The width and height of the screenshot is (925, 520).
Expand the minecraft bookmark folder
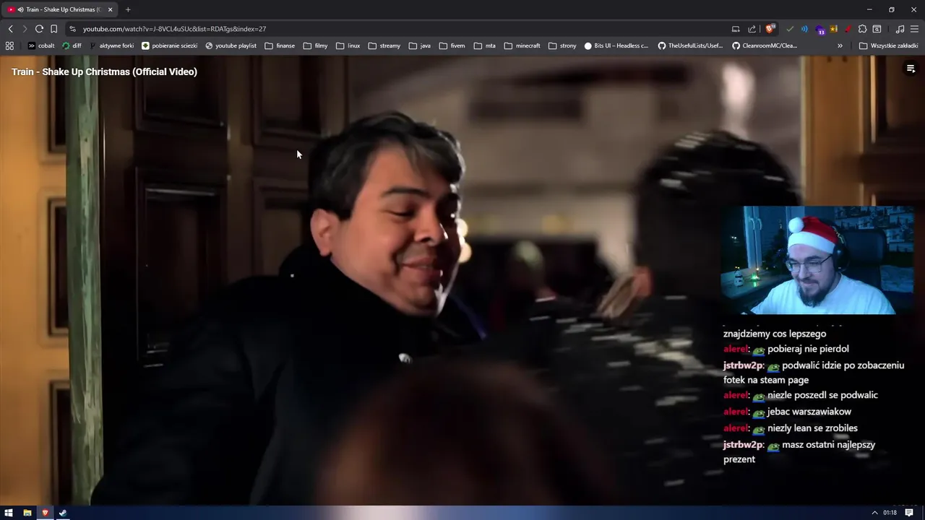point(522,45)
